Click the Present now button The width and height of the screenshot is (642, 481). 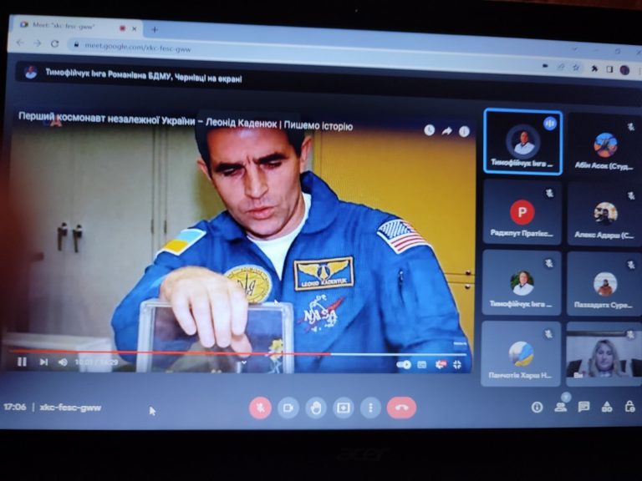point(343,408)
